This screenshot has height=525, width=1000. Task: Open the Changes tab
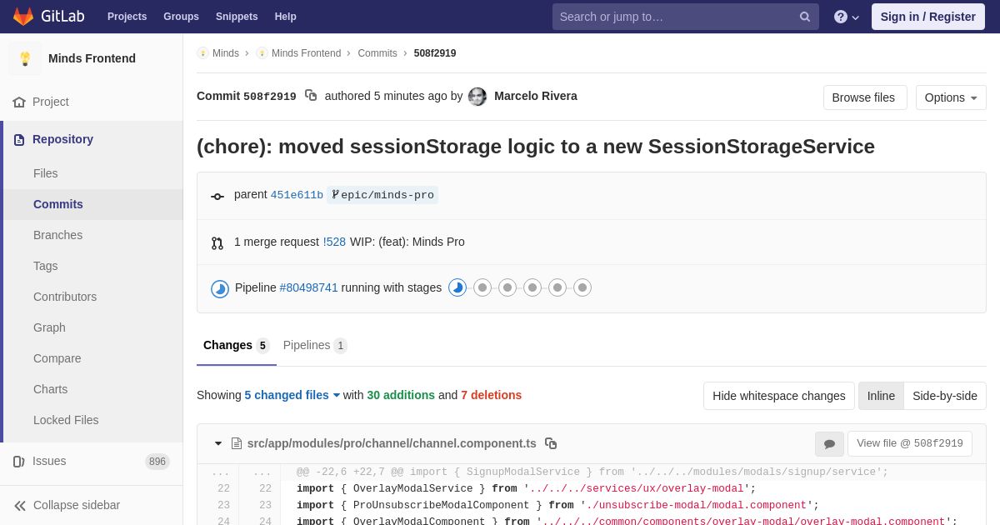click(237, 345)
